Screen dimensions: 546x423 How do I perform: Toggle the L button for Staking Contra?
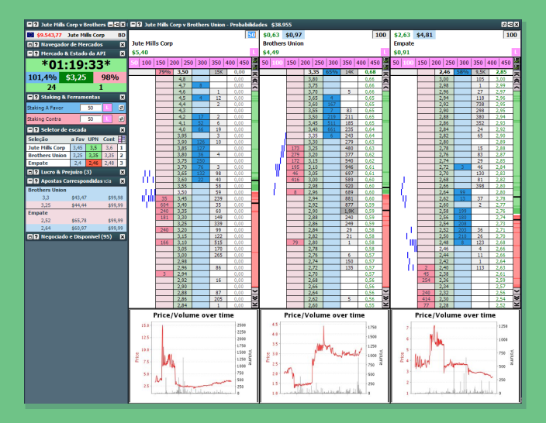(108, 119)
